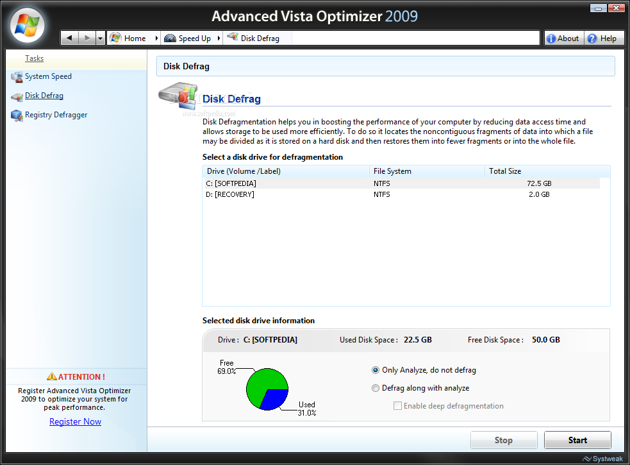The width and height of the screenshot is (630, 465).
Task: Click the blue Used pie slice
Action: 275,399
